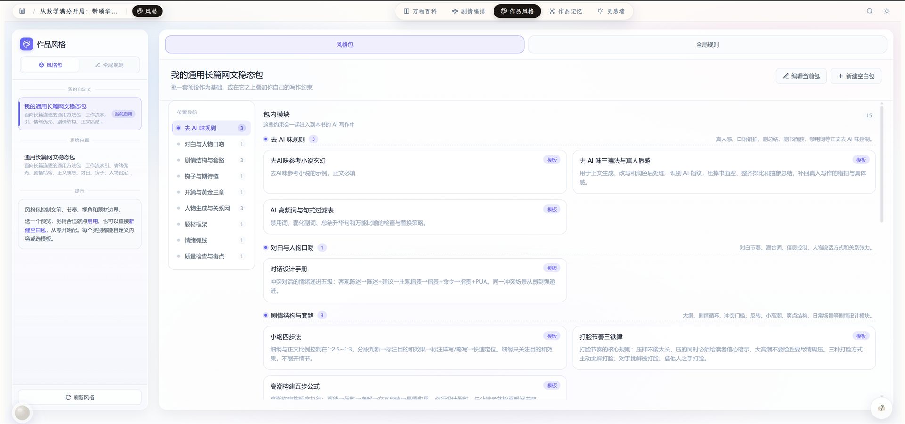Click the module count 15
The image size is (905, 424).
pyautogui.click(x=869, y=115)
